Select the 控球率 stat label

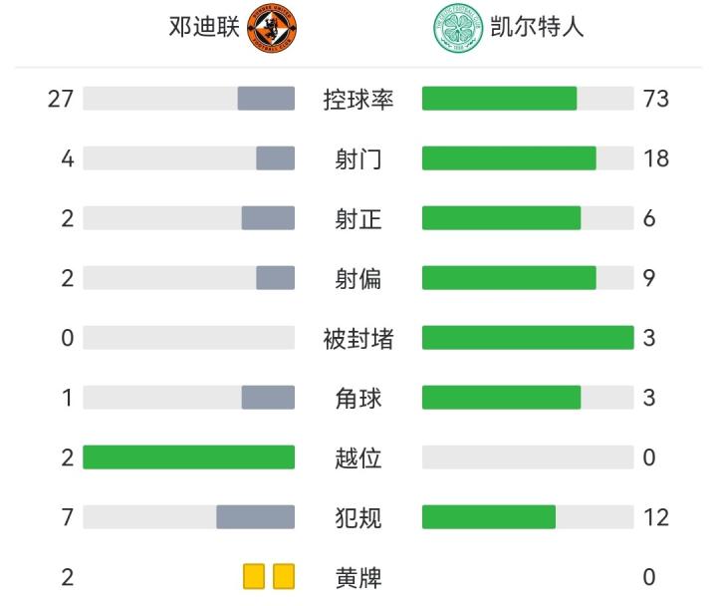358,99
